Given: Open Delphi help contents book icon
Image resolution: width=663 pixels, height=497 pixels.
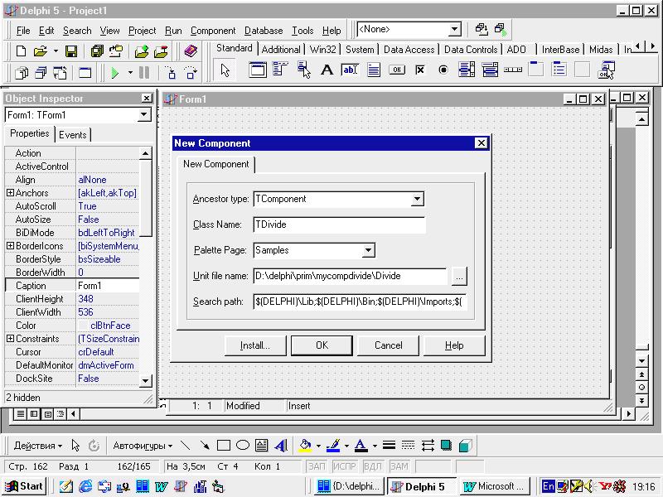Looking at the screenshot, I should tap(191, 51).
